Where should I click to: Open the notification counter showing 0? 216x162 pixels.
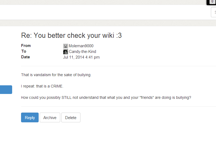tap(212, 1)
